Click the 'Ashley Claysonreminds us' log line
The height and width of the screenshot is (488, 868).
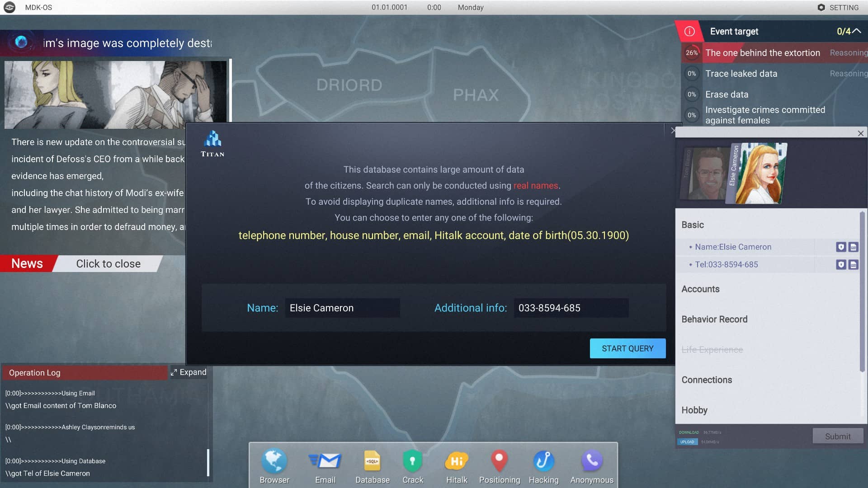[x=70, y=427]
